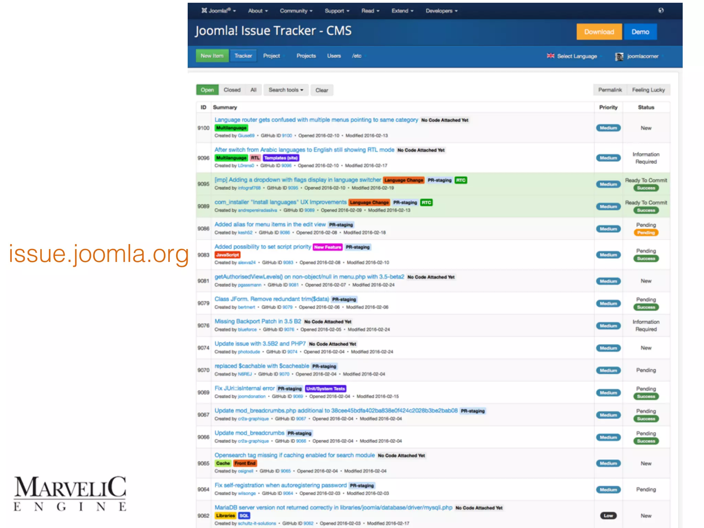The height and width of the screenshot is (528, 704).
Task: Click the RTC label on issue 9095
Action: tap(461, 180)
